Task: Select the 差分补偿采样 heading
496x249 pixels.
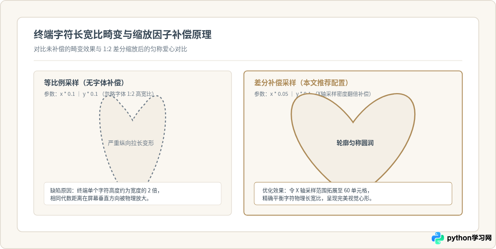Action: pos(301,83)
